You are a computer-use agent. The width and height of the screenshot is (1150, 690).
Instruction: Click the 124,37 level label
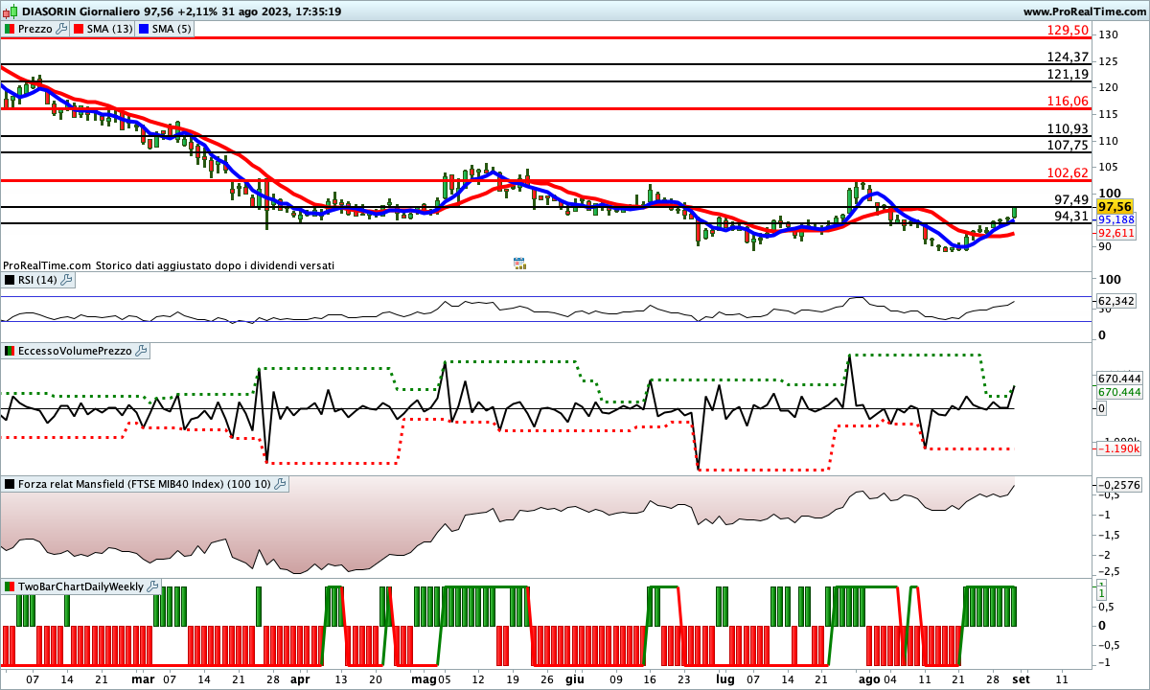[1069, 57]
